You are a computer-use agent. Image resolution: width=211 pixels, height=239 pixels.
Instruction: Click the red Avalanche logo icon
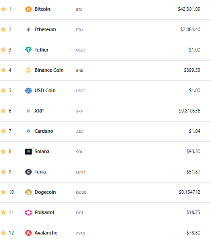point(28,233)
